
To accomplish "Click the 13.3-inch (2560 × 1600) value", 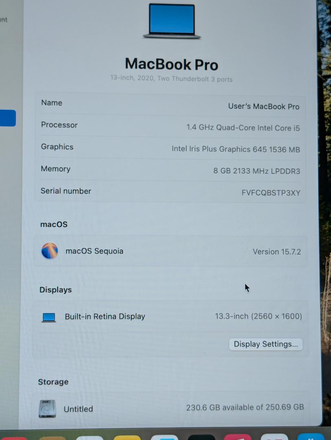I will 259,316.
